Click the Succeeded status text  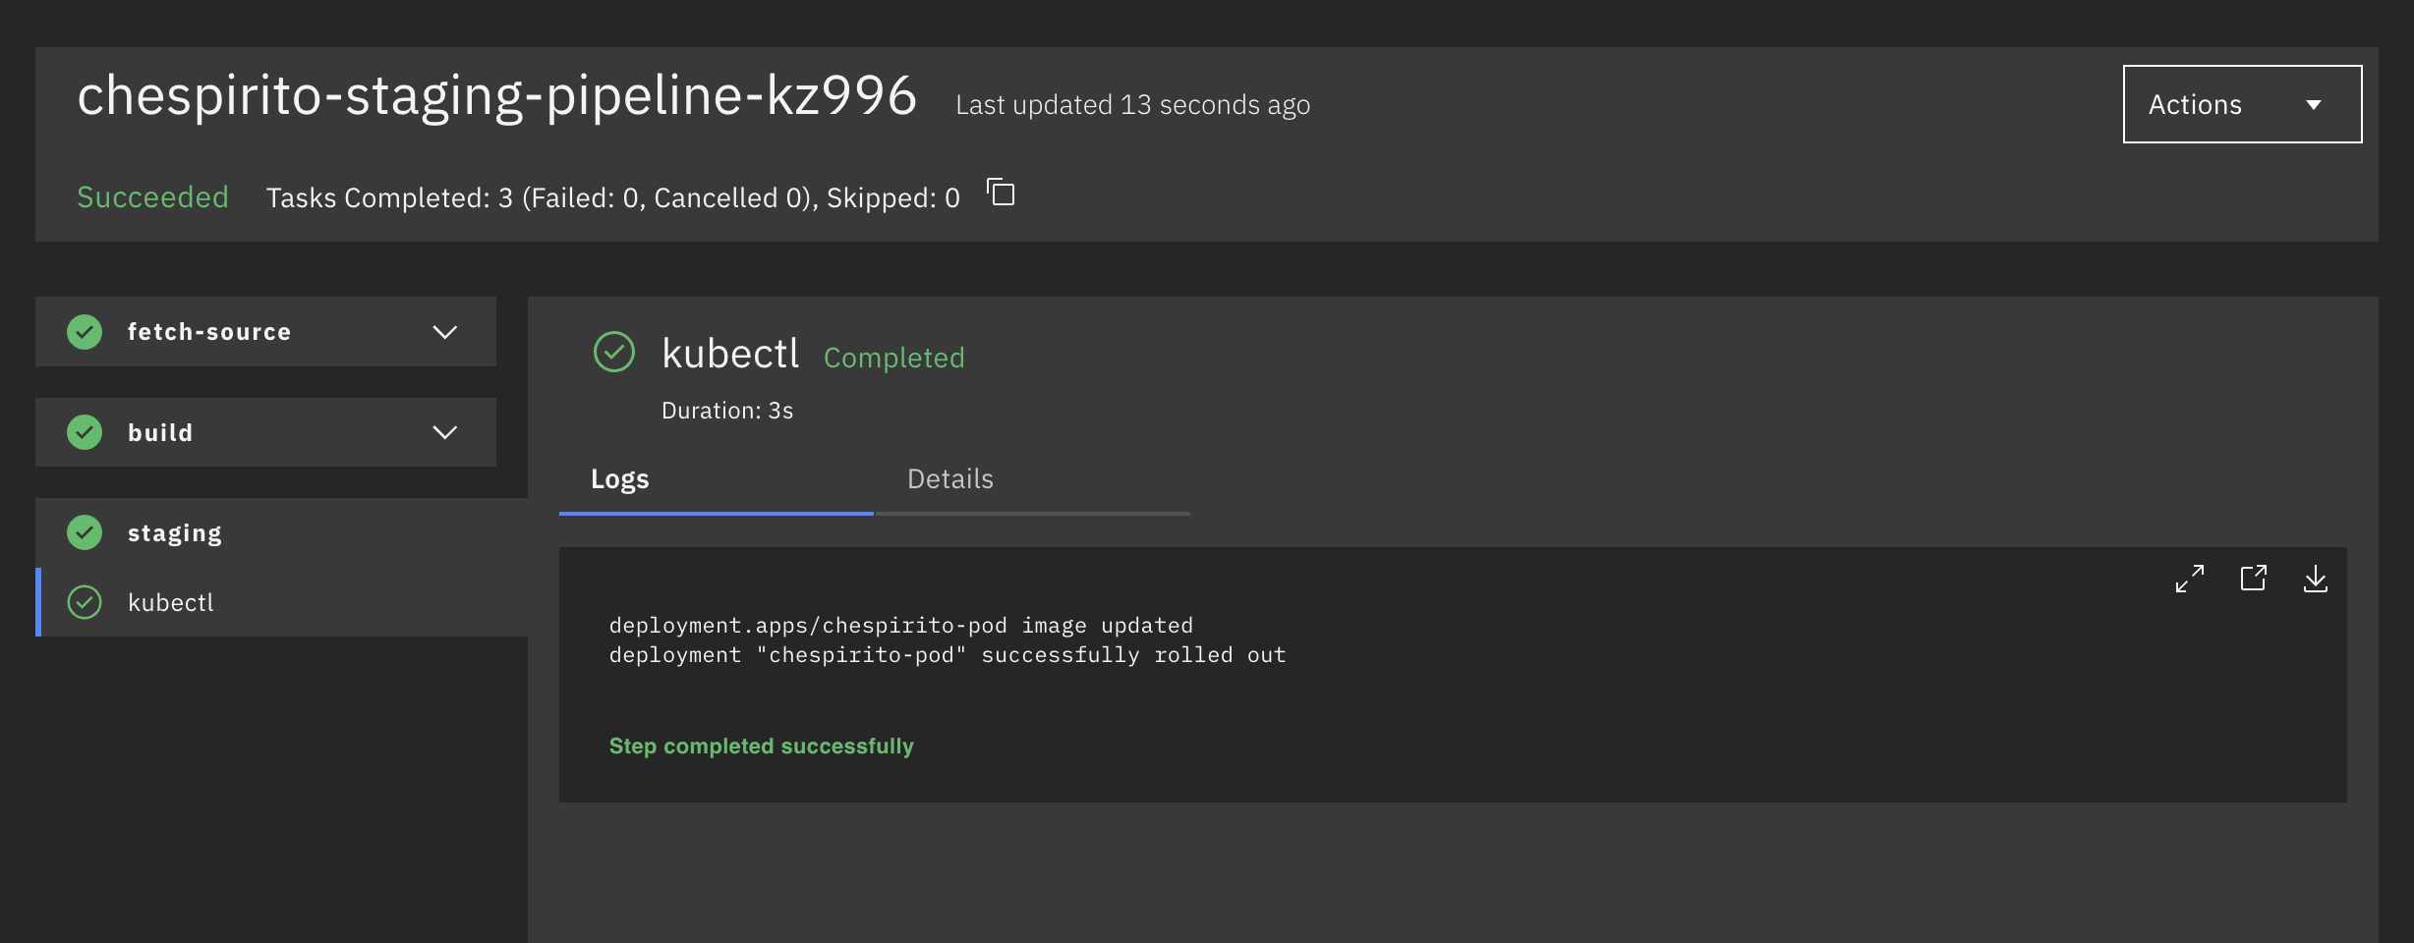pos(152,197)
